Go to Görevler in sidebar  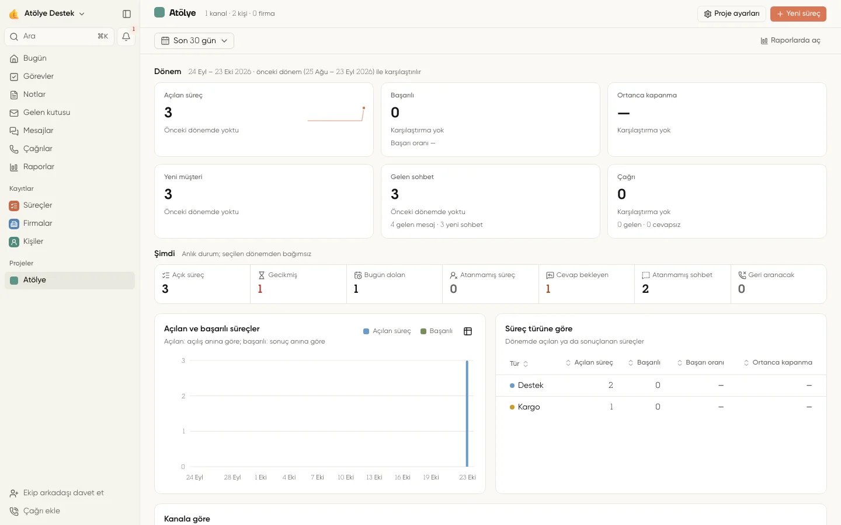pos(70,76)
